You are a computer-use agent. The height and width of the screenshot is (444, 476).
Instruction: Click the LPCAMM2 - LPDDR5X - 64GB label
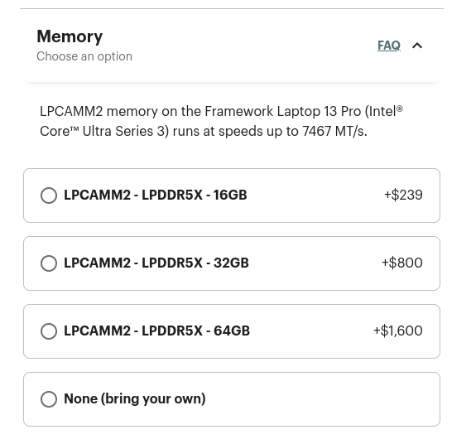pyautogui.click(x=157, y=331)
